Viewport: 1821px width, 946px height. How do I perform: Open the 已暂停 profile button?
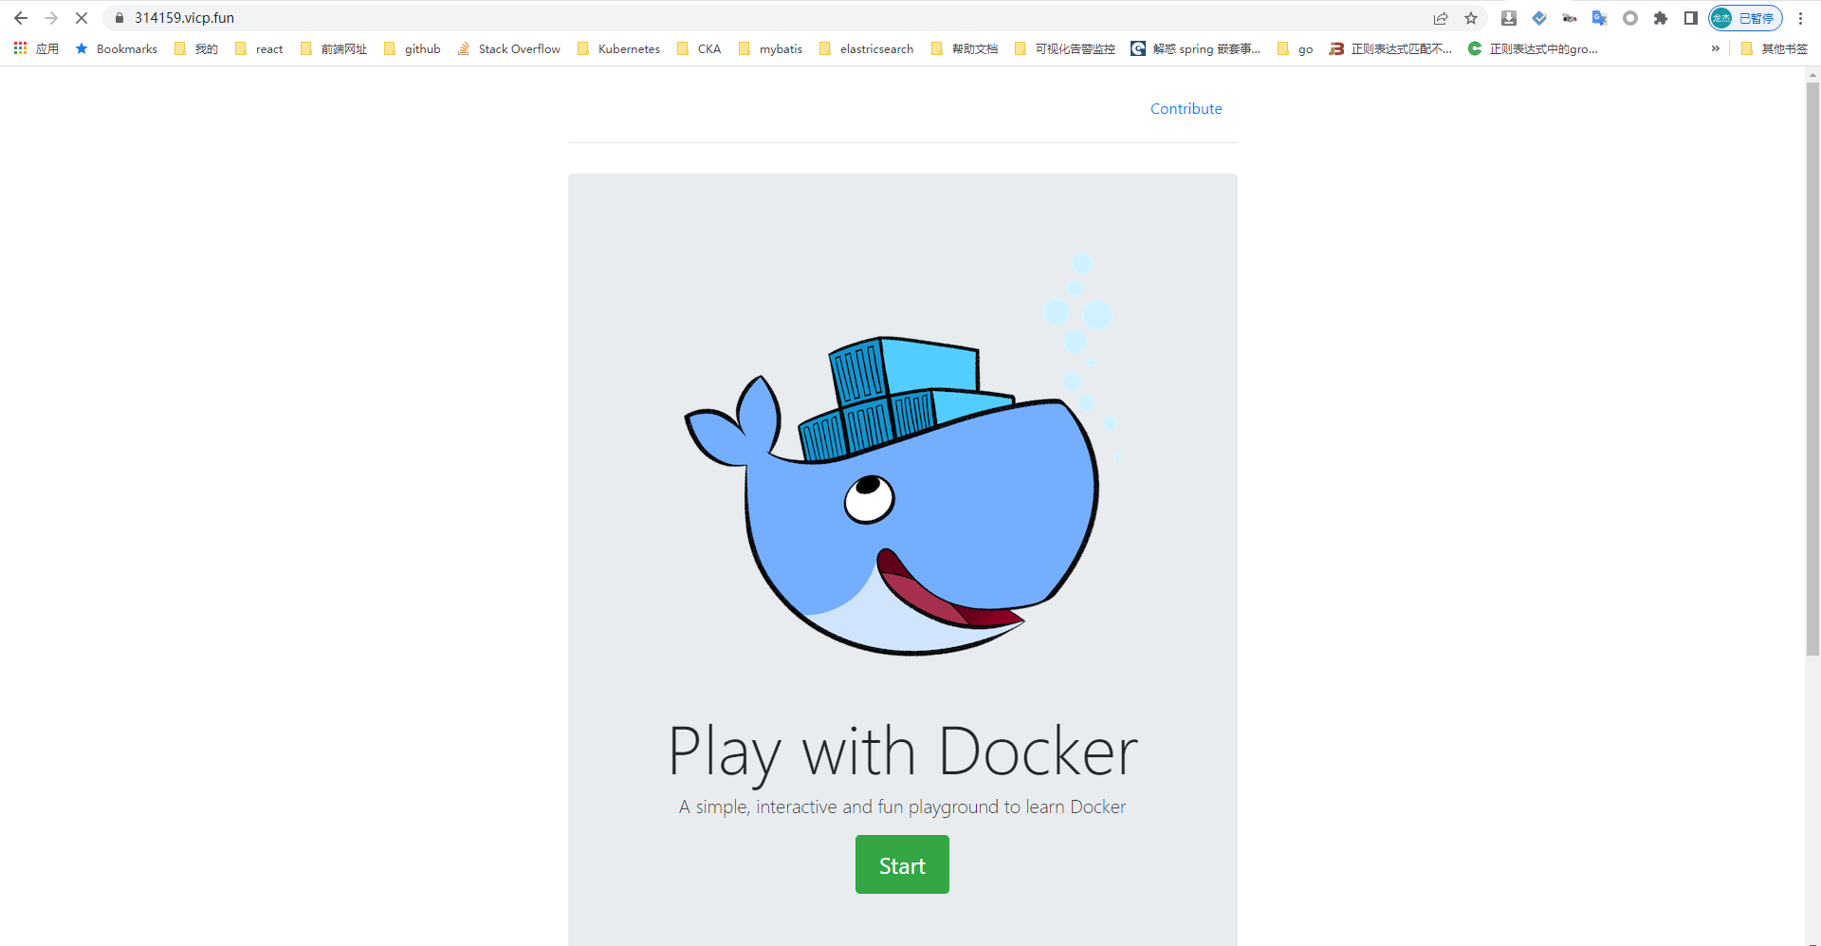point(1745,18)
